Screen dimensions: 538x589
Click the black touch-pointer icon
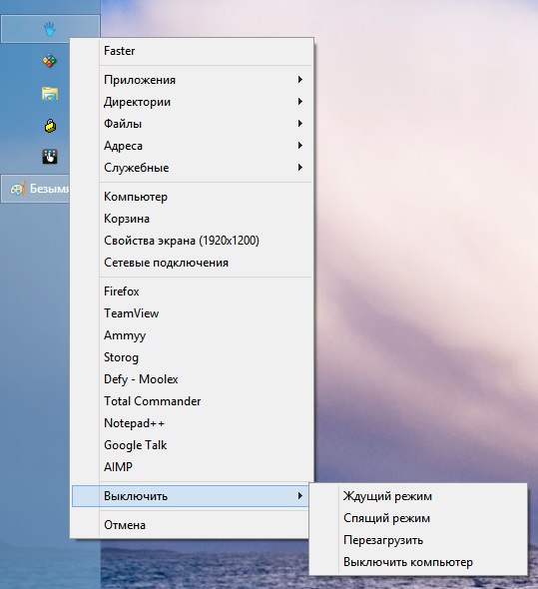[x=50, y=157]
